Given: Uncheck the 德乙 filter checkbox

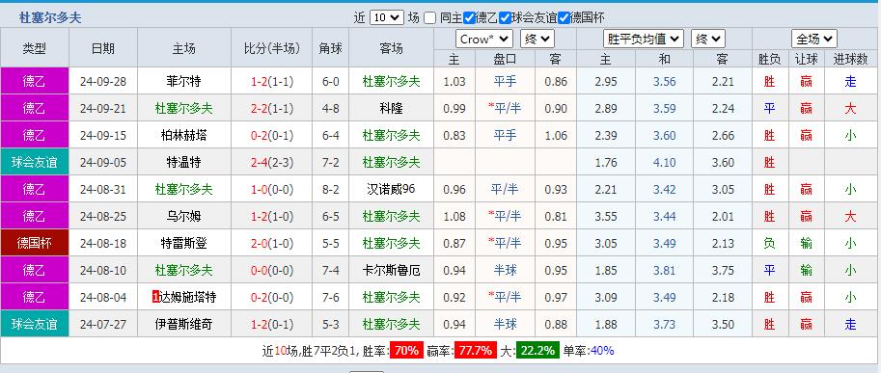Looking at the screenshot, I should pyautogui.click(x=469, y=18).
